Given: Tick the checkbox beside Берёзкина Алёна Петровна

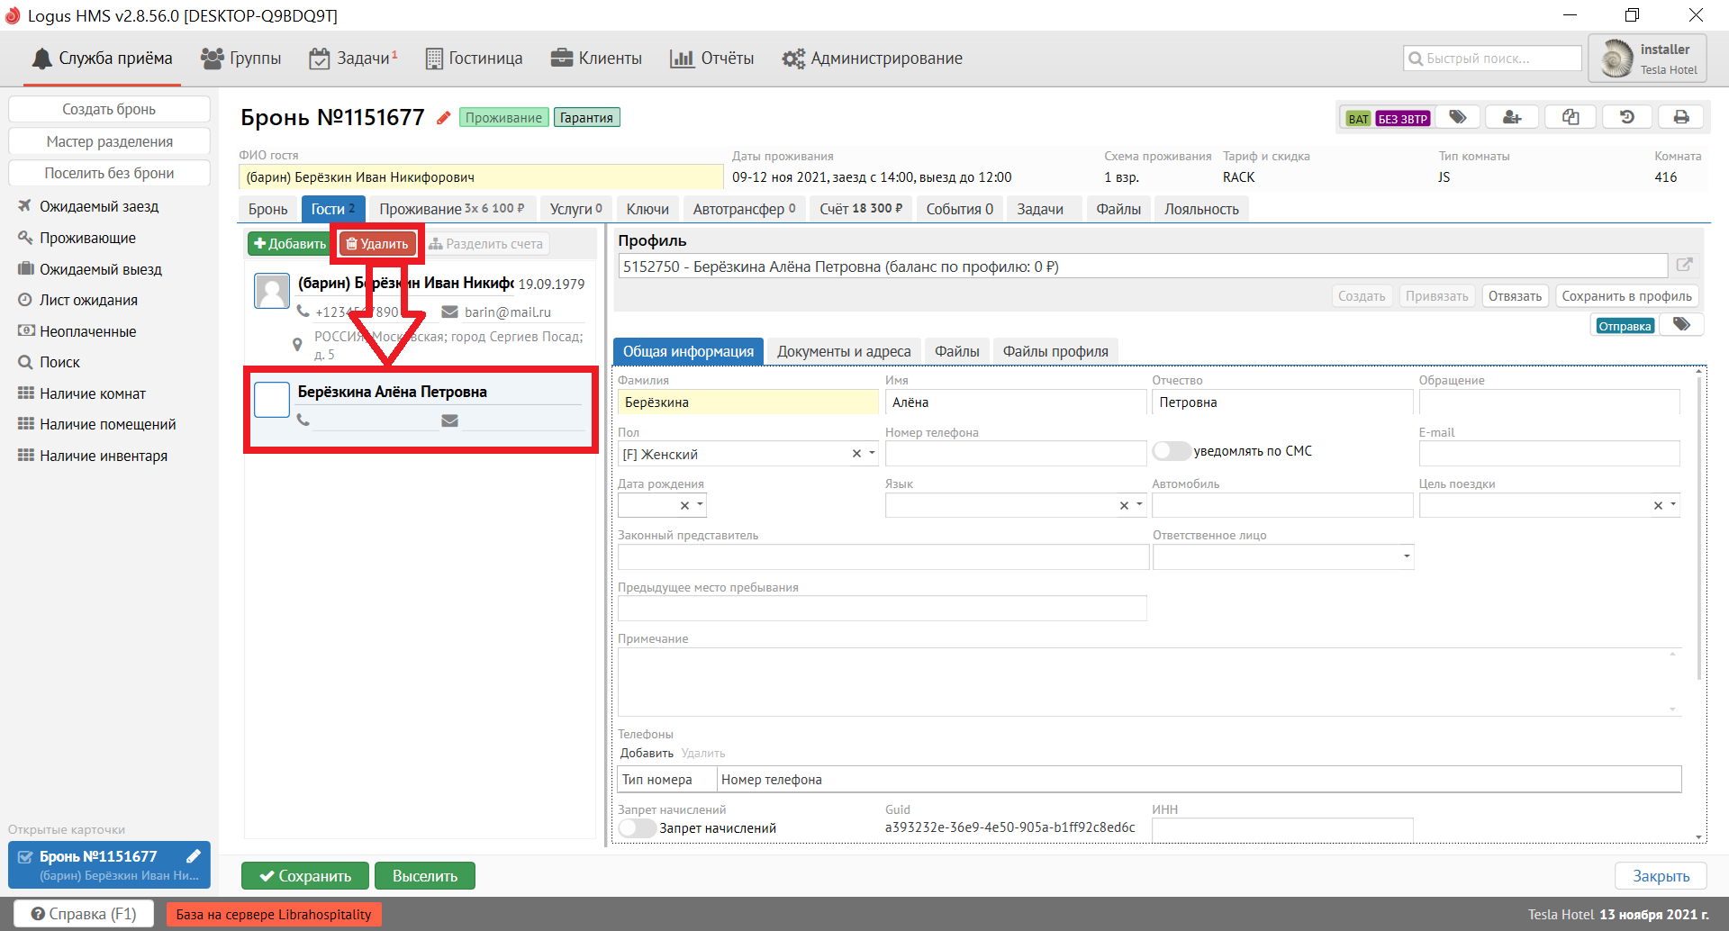Looking at the screenshot, I should (x=272, y=400).
